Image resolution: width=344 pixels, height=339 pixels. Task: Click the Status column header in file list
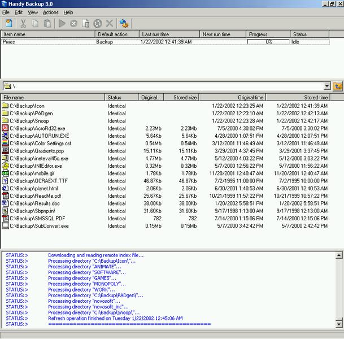click(121, 97)
